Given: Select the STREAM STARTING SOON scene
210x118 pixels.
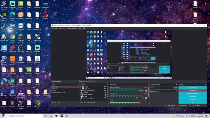Looking at the screenshot, I should point(58,92).
